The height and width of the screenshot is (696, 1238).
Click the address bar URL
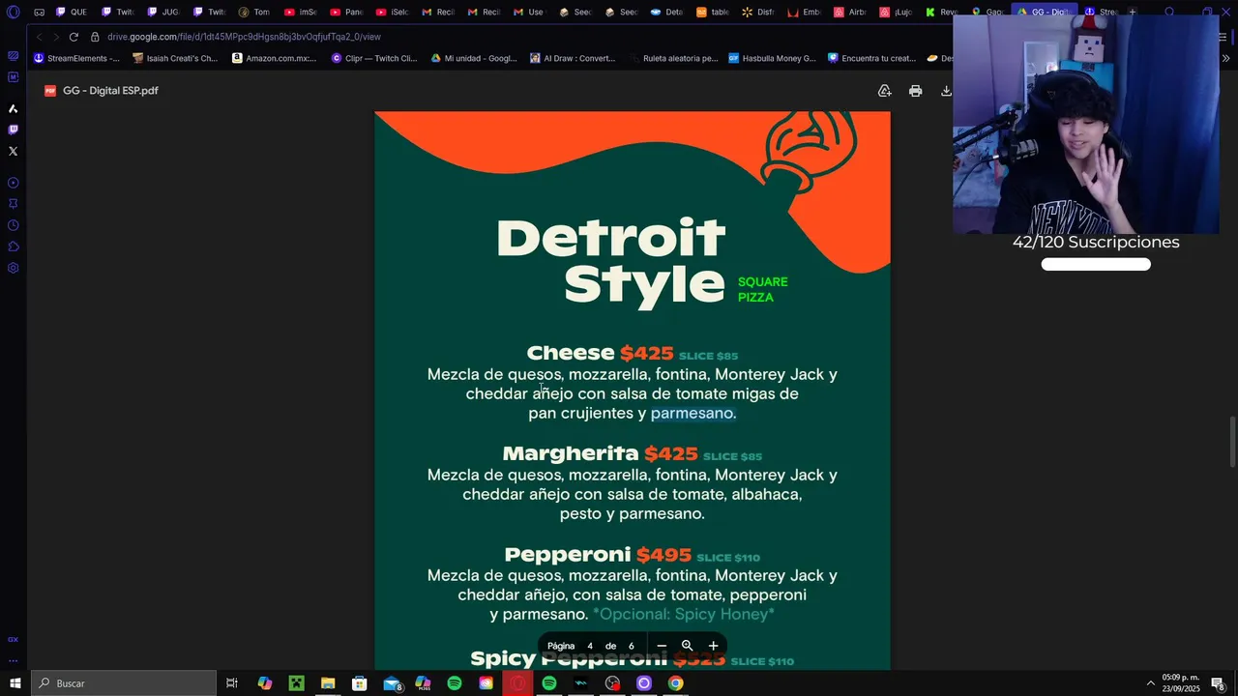(244, 37)
